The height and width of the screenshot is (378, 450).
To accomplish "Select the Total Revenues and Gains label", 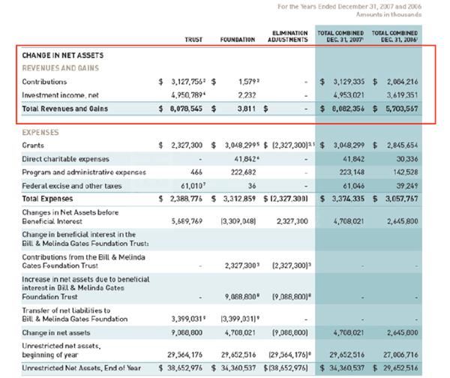I will click(x=64, y=109).
